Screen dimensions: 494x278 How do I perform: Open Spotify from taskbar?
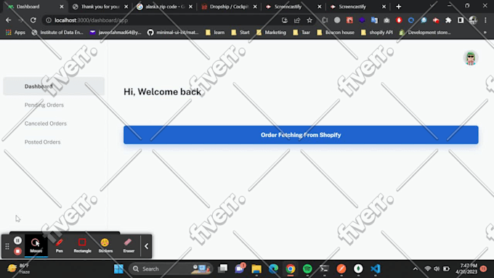(307, 269)
